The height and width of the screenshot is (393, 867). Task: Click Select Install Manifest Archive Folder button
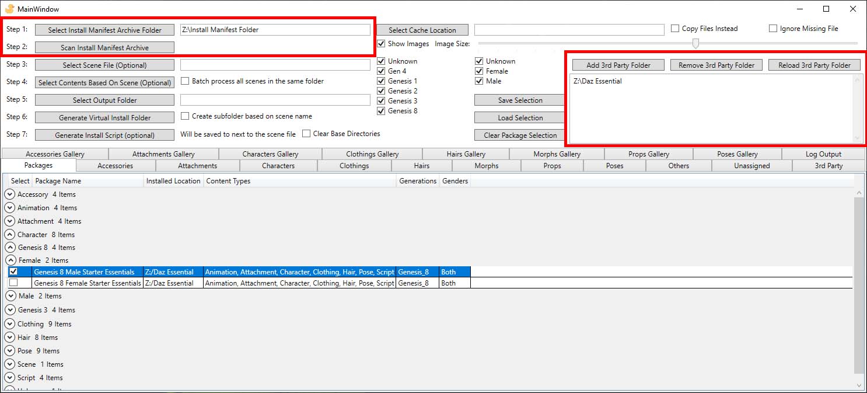click(x=104, y=30)
